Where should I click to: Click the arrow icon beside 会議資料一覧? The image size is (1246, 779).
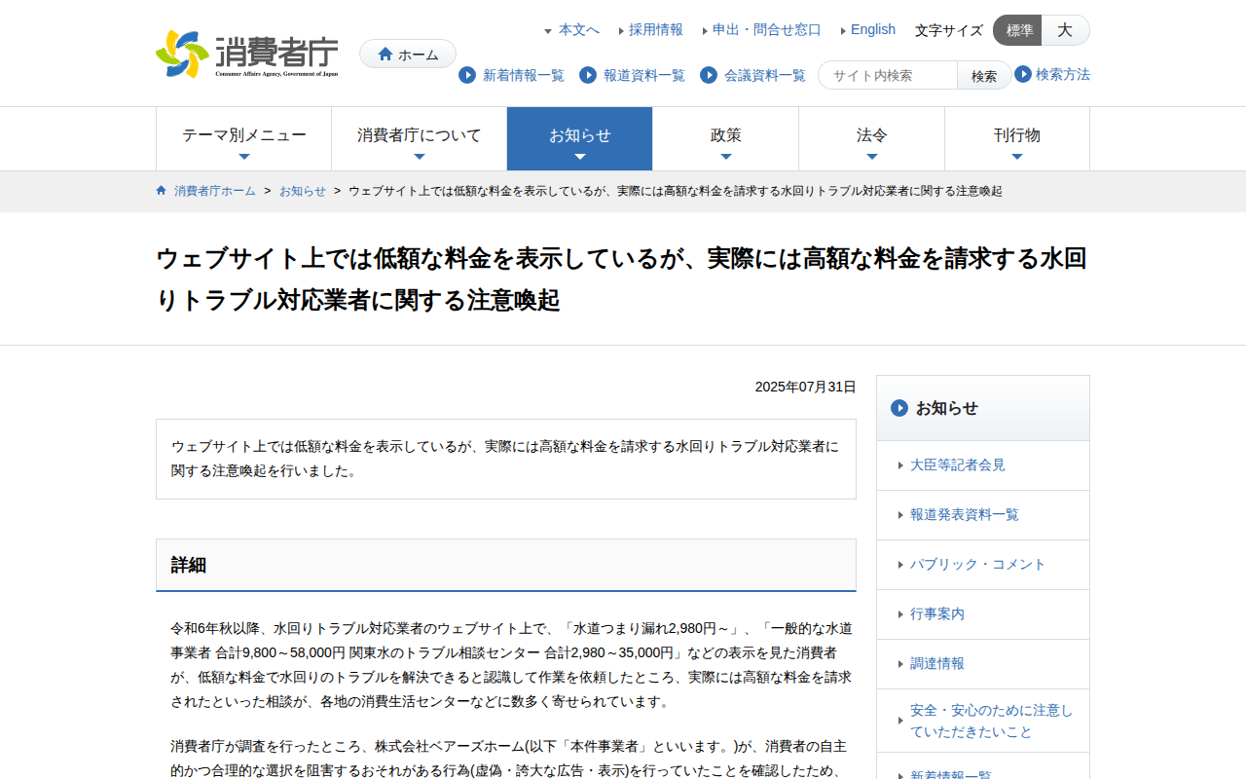[x=709, y=75]
